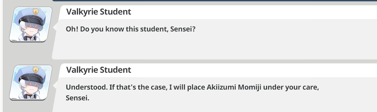Select the first "Valkyrie Student" name label
Viewport: 377px width, 112px height.
pos(99,12)
